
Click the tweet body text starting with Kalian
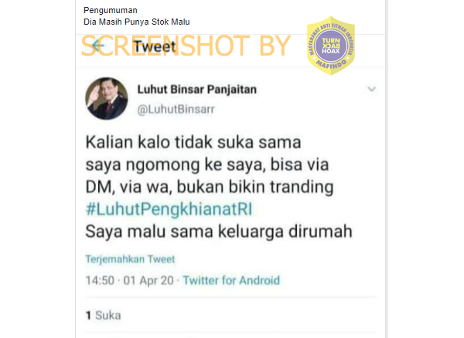pos(219,187)
